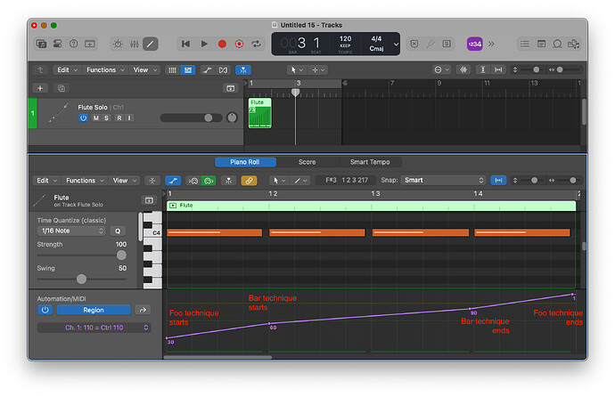Viewport: 615px width, 397px height.
Task: Toggle horizontal auto zoom in Tracks toolbar
Action: [498, 69]
